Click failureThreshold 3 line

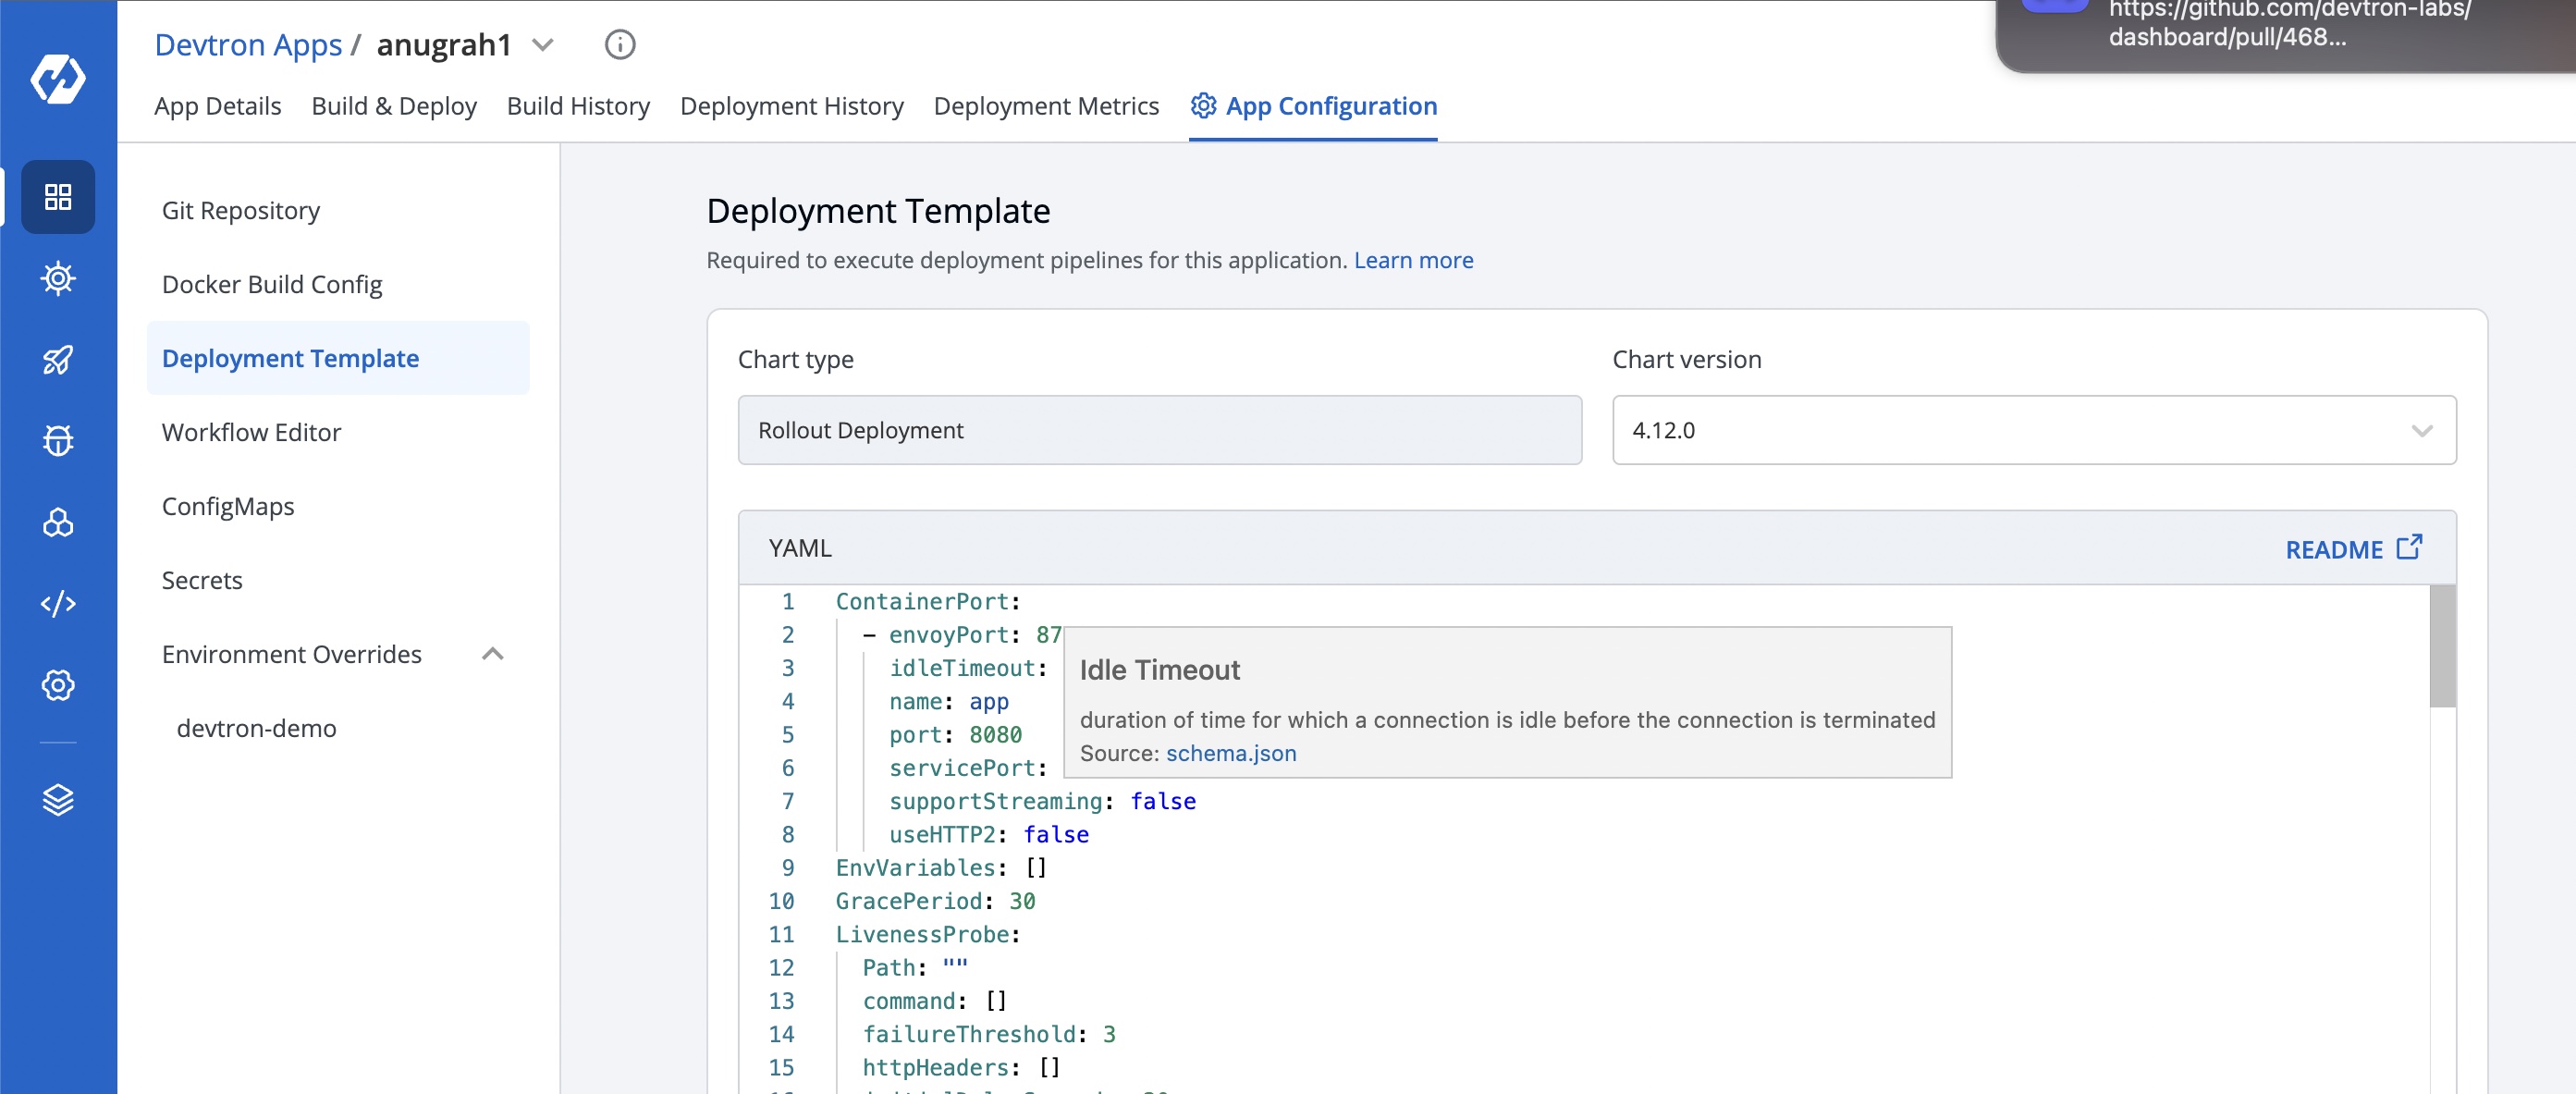click(989, 1035)
